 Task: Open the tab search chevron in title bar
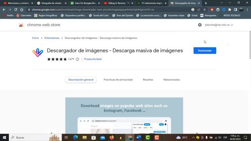pos(222,3)
